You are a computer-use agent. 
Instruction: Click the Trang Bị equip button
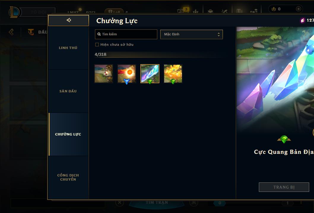pos(284,187)
